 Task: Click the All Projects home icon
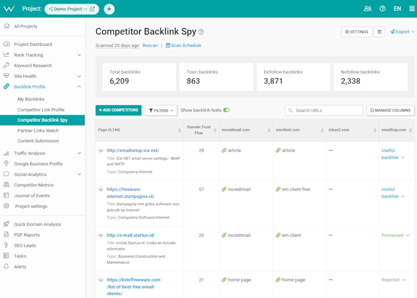(x=7, y=26)
